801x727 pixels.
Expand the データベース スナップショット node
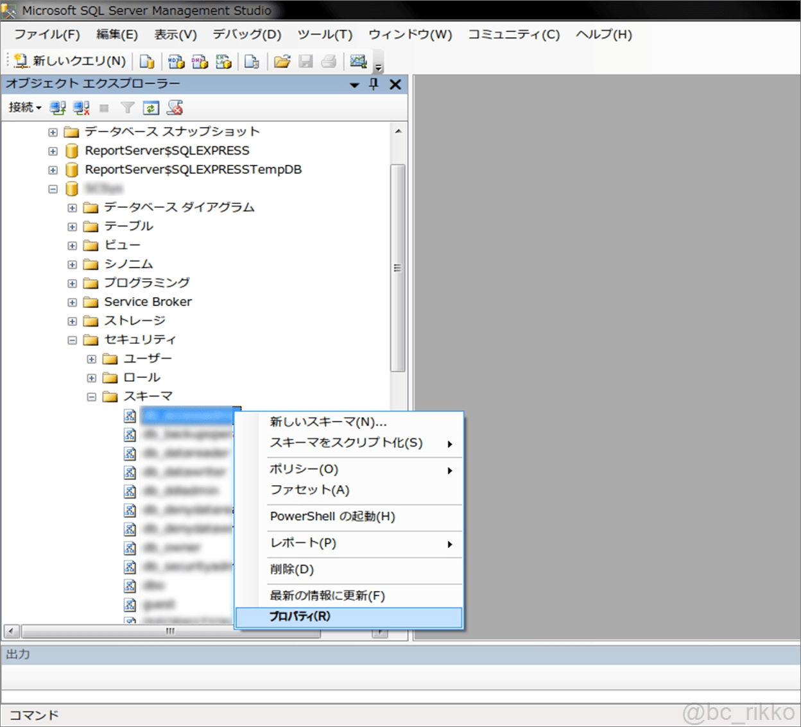click(53, 133)
